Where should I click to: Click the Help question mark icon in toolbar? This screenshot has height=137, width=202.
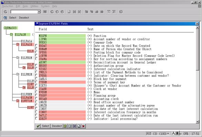coord(121,12)
